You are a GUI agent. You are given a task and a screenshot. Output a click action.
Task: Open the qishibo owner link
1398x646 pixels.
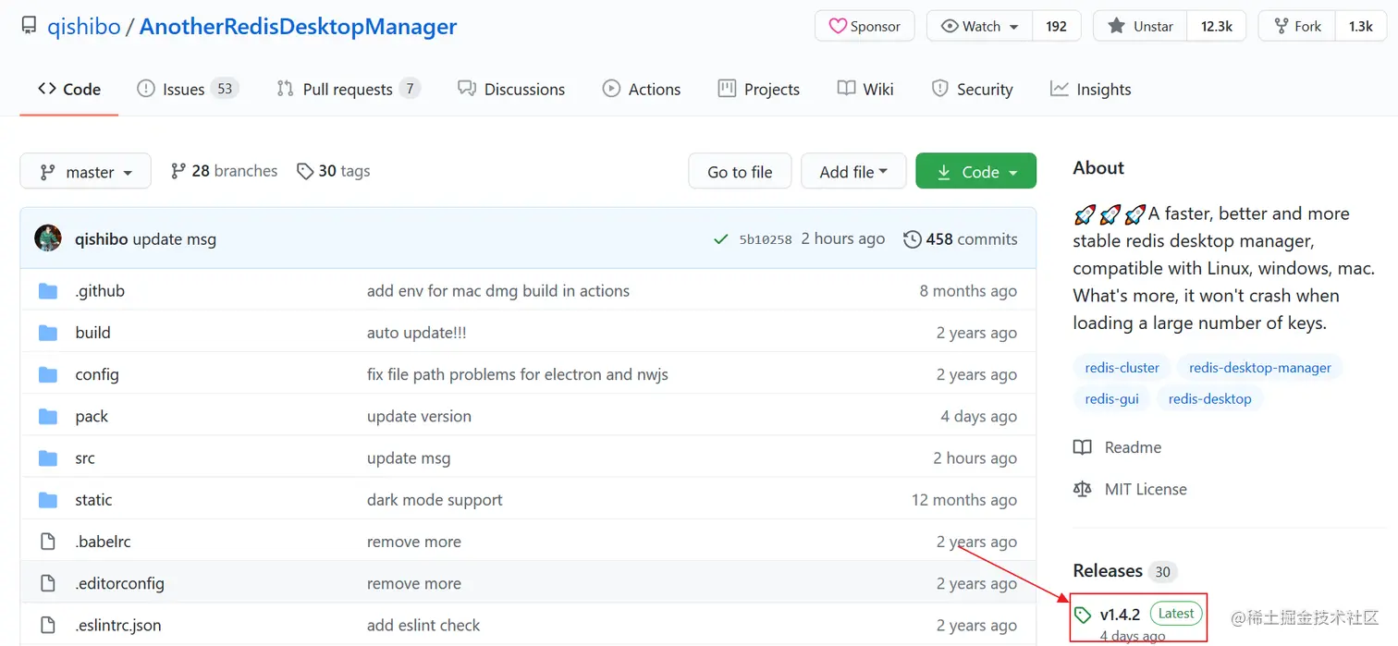pos(84,26)
